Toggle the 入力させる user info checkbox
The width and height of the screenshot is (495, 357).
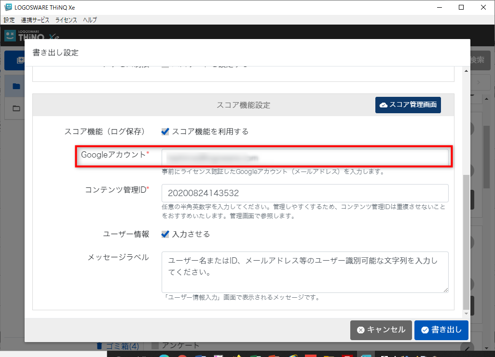(165, 234)
